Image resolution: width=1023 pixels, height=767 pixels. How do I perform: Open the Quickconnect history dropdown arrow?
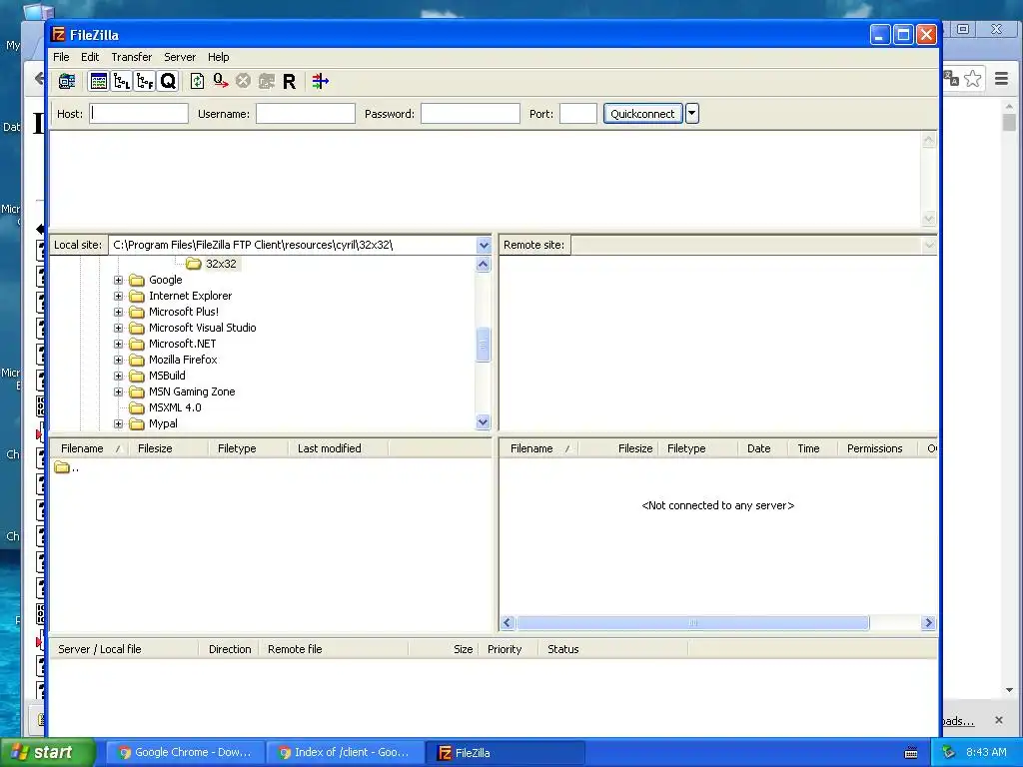pos(691,114)
